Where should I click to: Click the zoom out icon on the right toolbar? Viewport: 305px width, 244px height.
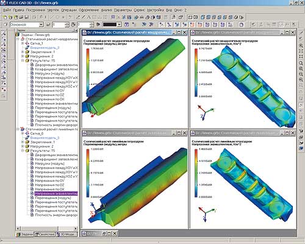pyautogui.click(x=301, y=74)
